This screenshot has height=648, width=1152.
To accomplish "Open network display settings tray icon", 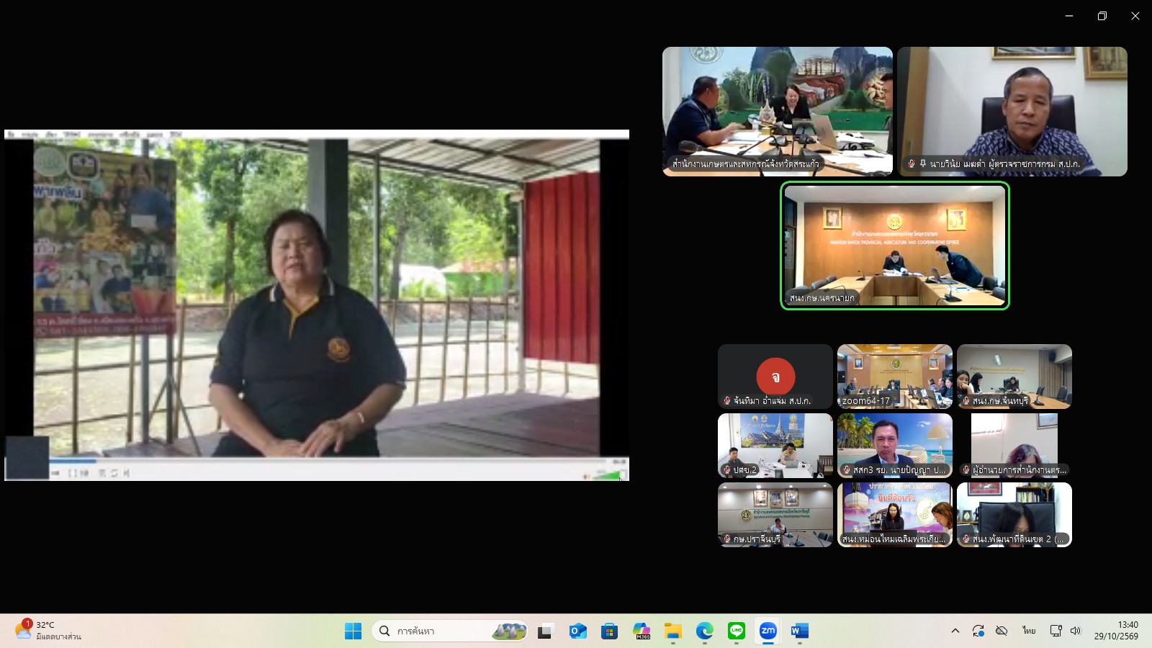I will [x=1056, y=631].
